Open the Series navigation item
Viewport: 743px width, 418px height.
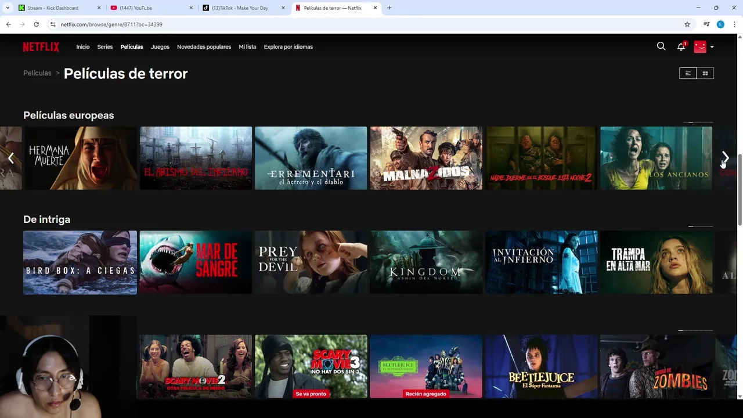pyautogui.click(x=105, y=47)
